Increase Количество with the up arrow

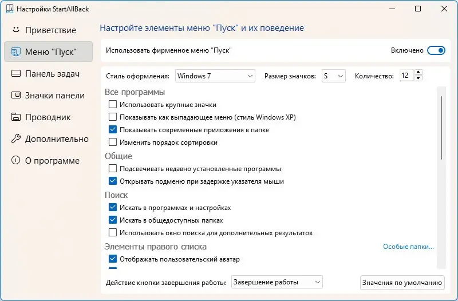click(x=418, y=73)
